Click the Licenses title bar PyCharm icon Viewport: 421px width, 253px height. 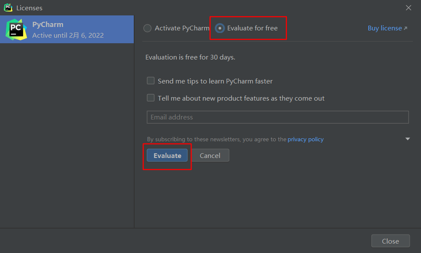click(8, 8)
